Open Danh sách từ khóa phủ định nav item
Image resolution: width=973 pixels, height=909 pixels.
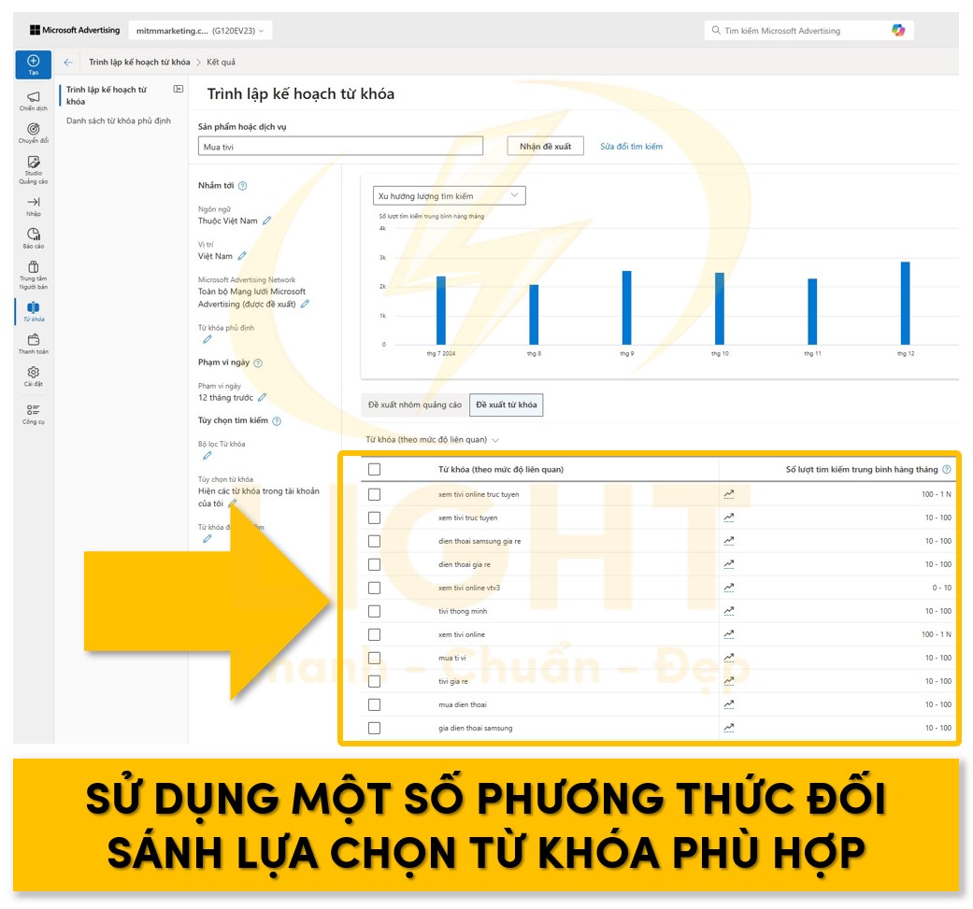(119, 121)
